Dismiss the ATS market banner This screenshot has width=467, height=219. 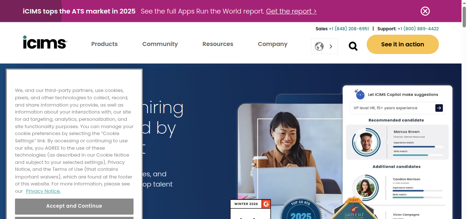(x=425, y=11)
